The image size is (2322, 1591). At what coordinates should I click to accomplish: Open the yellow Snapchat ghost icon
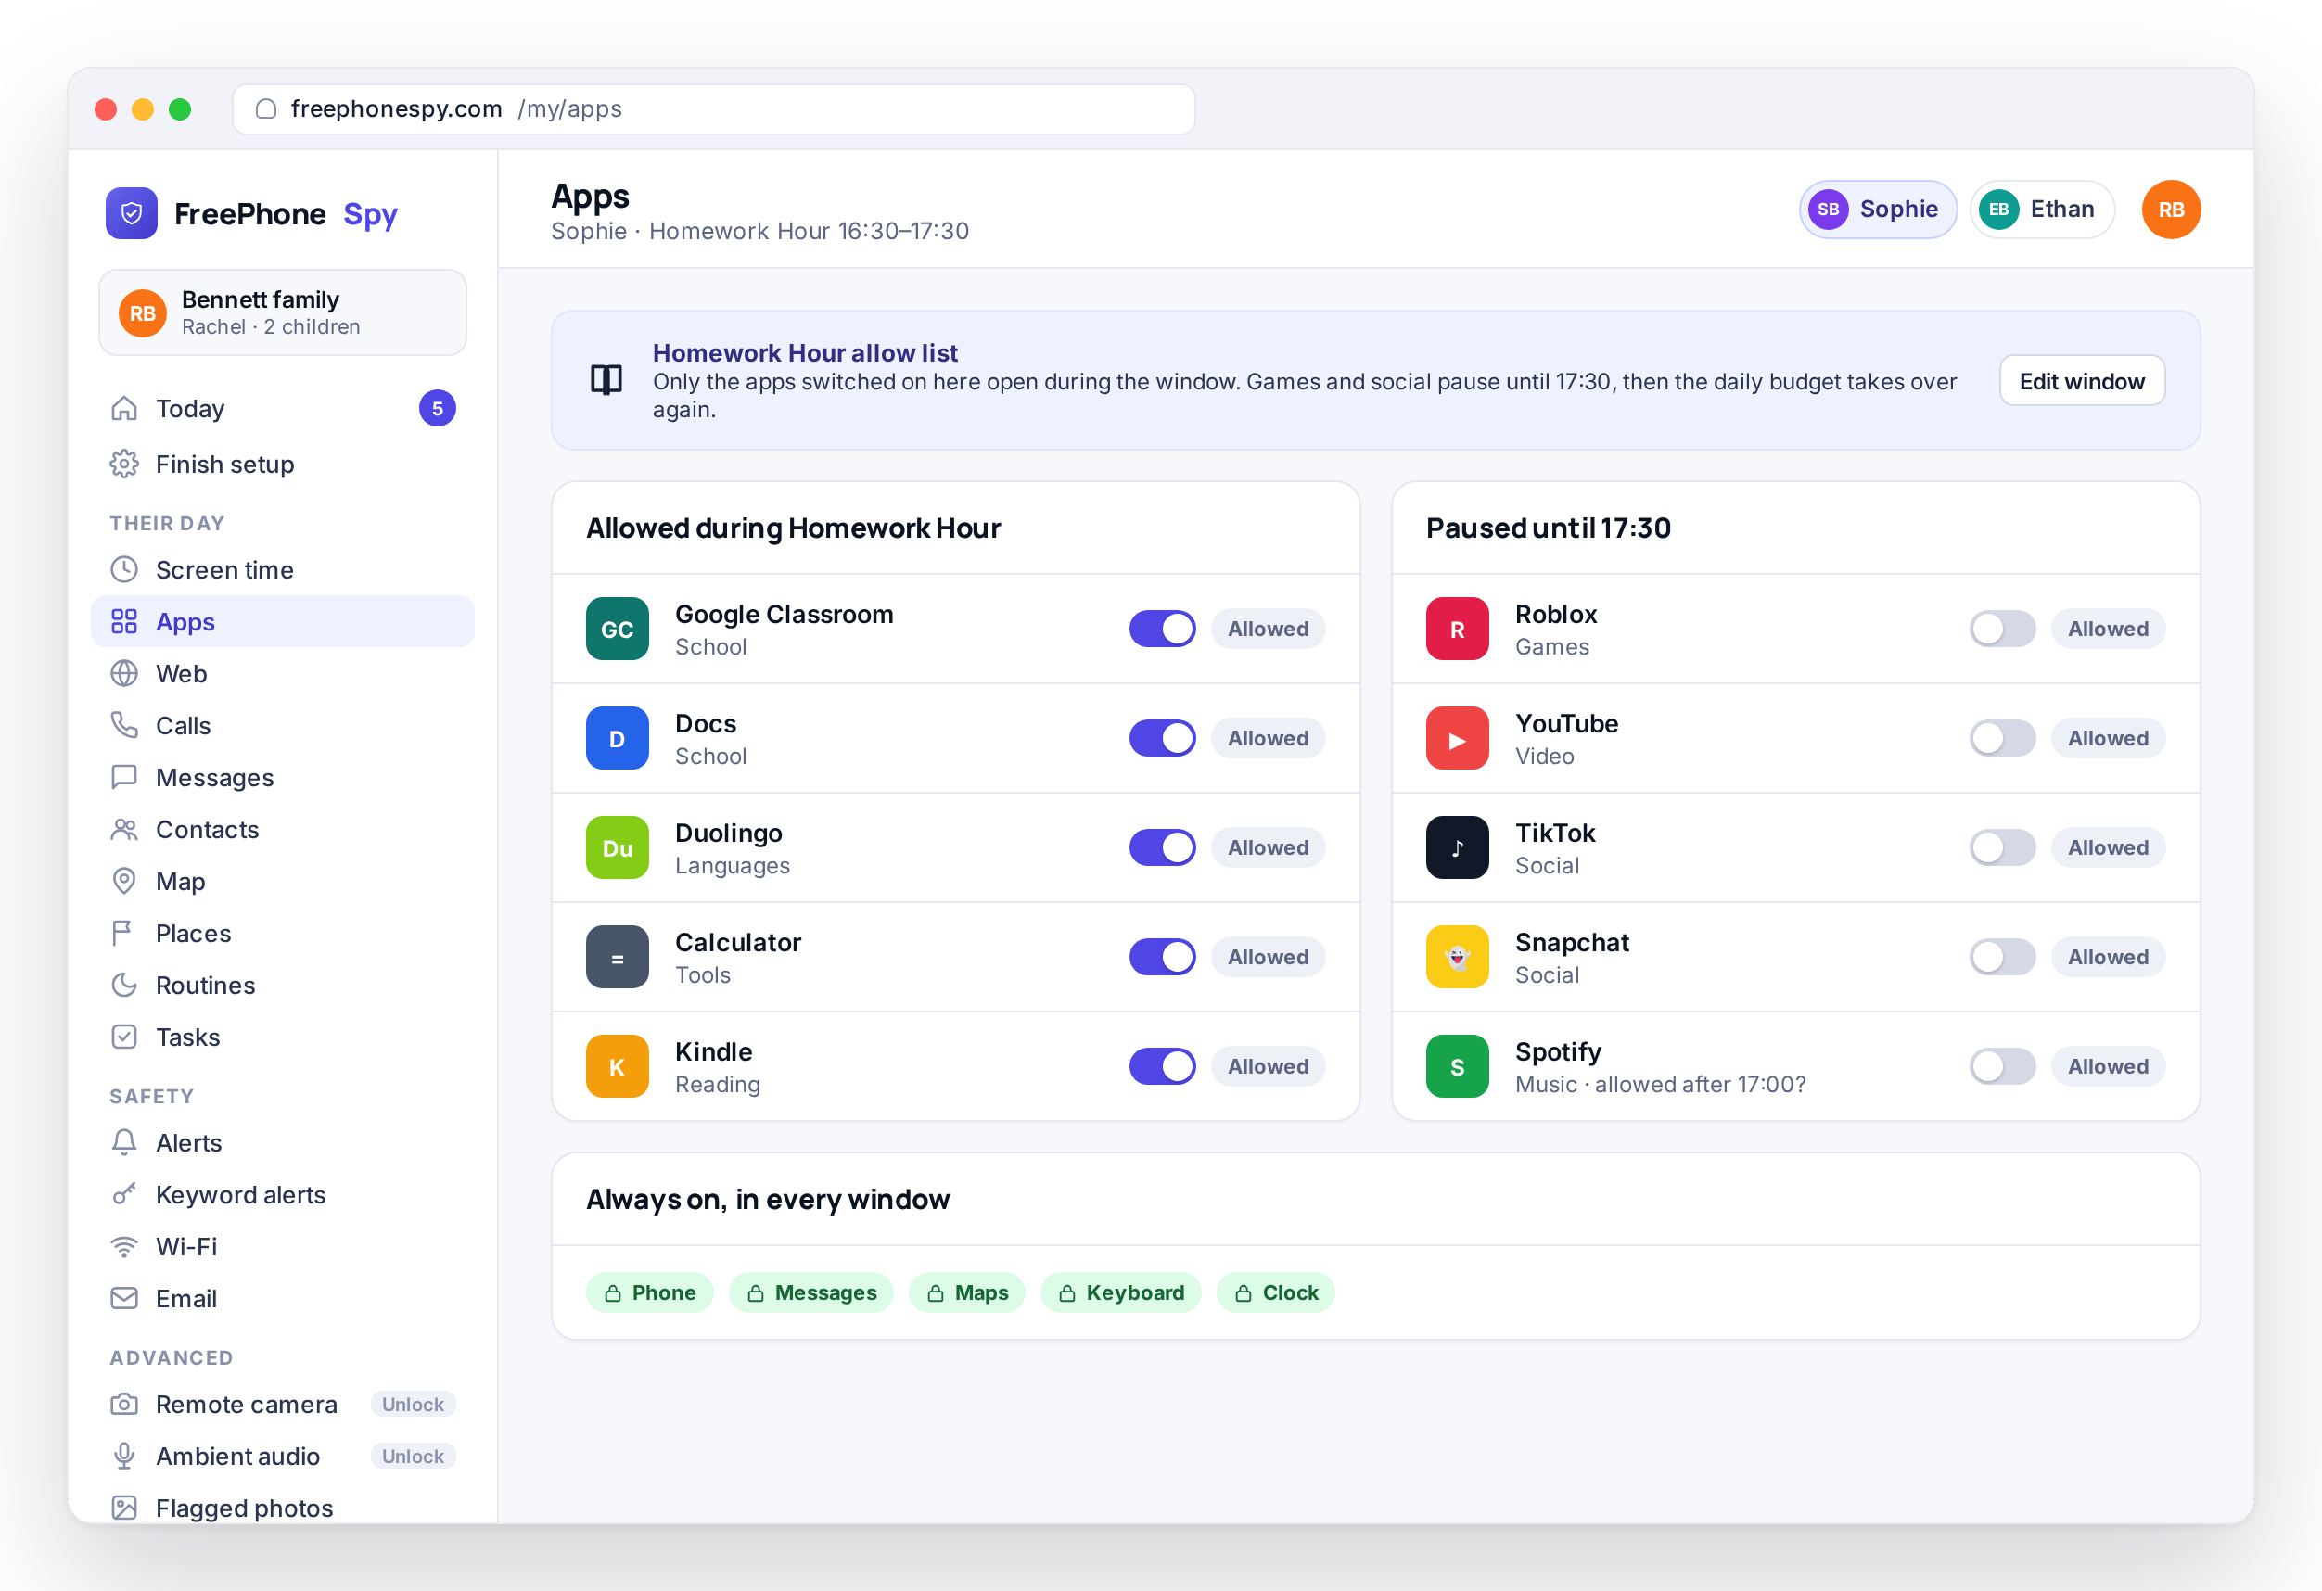(1458, 957)
